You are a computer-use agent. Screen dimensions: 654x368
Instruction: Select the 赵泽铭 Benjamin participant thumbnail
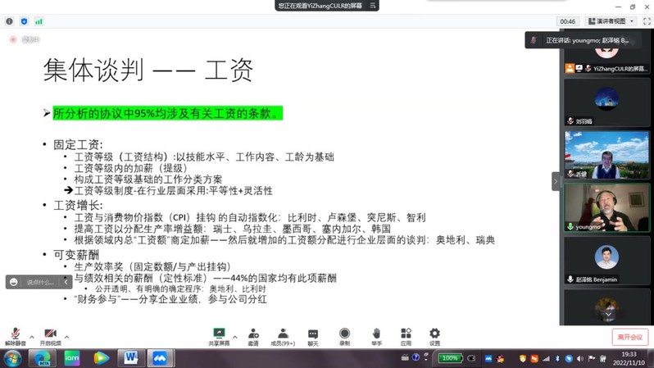pyautogui.click(x=606, y=261)
